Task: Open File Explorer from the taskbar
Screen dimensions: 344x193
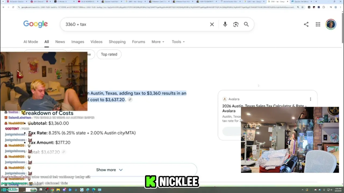Action: pyautogui.click(x=58, y=190)
